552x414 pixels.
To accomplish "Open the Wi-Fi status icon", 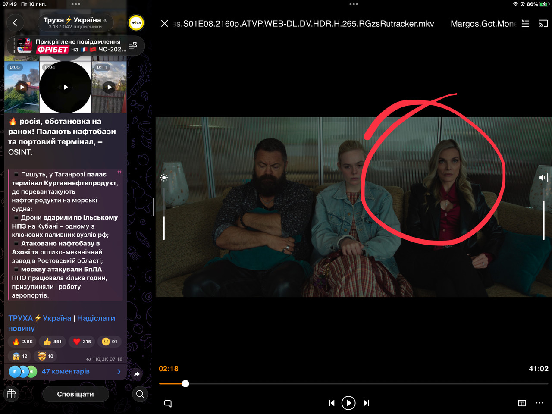I will [x=515, y=4].
